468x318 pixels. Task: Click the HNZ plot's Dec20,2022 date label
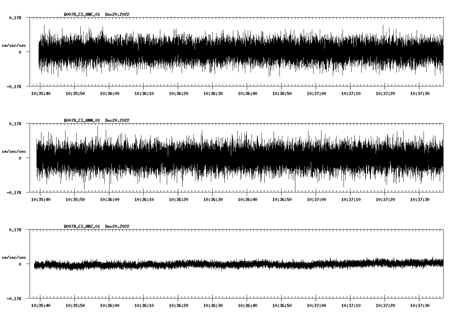pos(117,226)
